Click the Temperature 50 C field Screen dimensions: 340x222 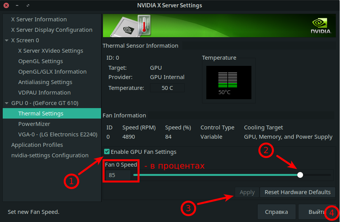click(167, 88)
